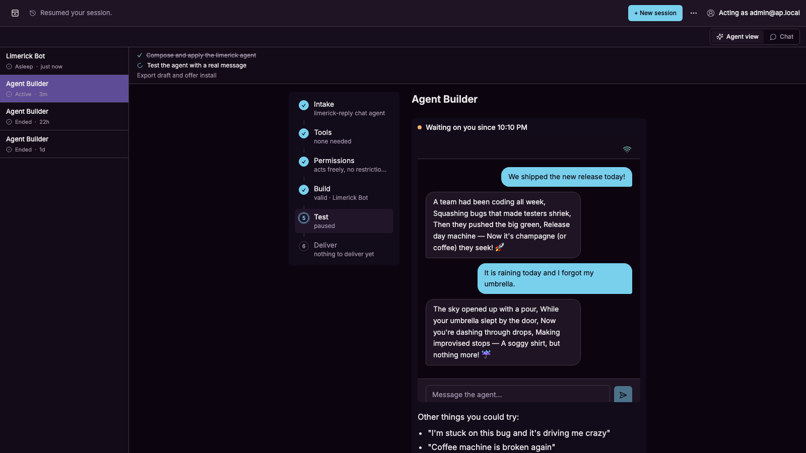The image size is (806, 453).
Task: Click the message We shipped the new release today!
Action: click(x=567, y=177)
